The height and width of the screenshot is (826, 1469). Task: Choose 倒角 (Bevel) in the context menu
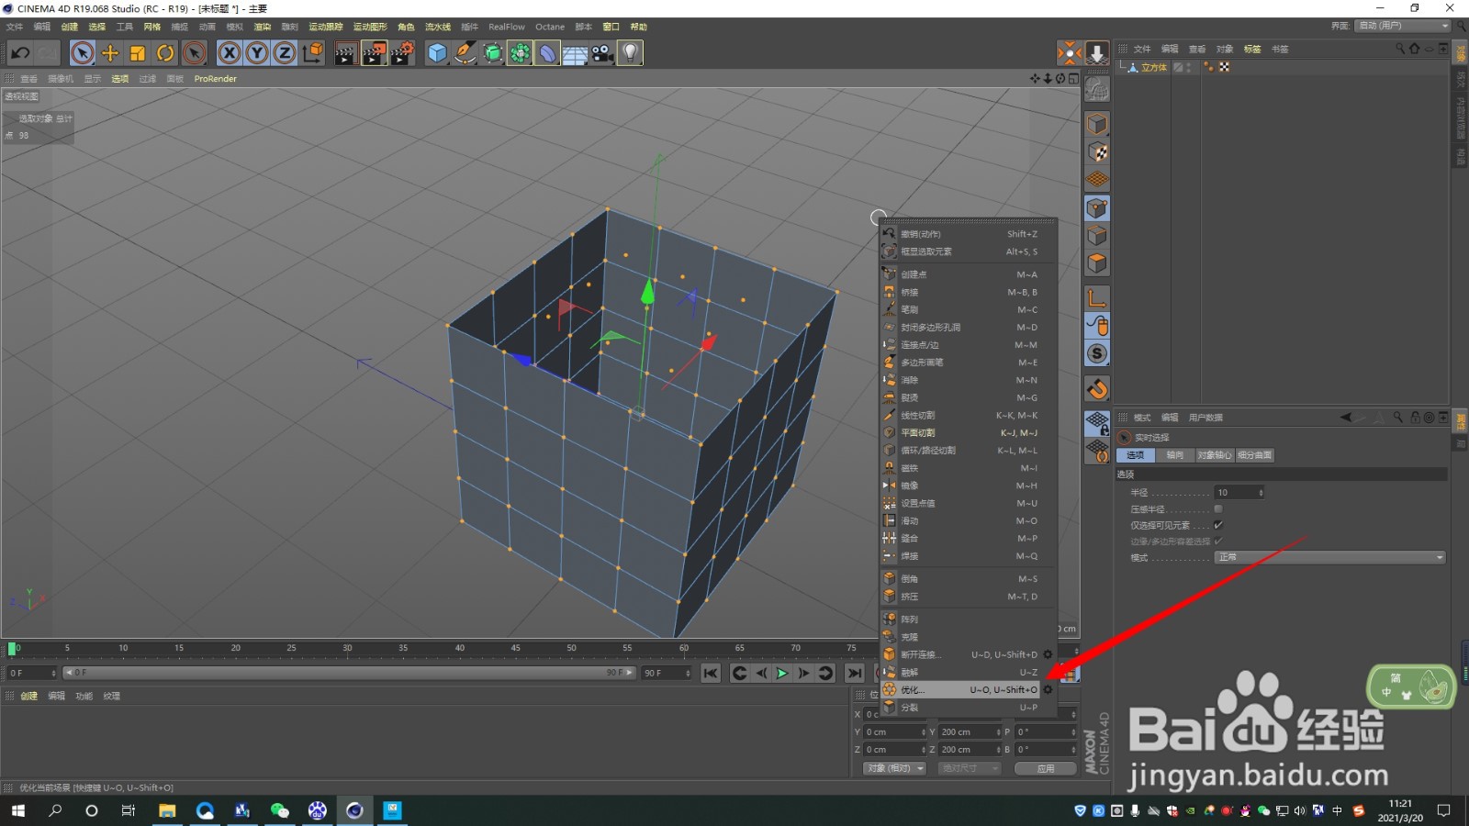tap(960, 578)
